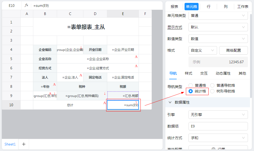Viewport: 254px width, 151px height.
Task: Click the gear icon in 设置 button
Action: coord(214,149)
